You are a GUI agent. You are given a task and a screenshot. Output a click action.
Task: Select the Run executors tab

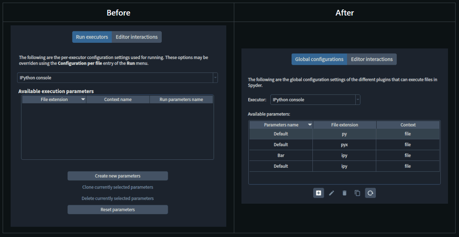[92, 37]
